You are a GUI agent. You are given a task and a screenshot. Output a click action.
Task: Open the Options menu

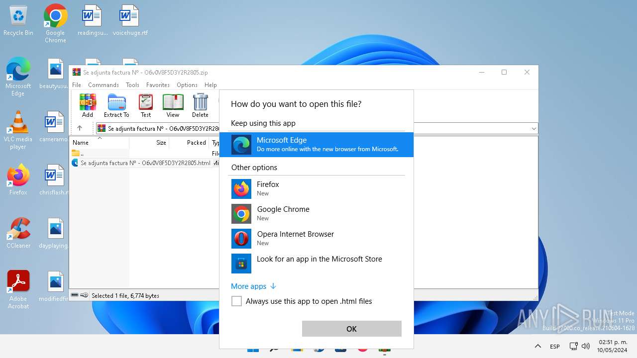coord(187,85)
